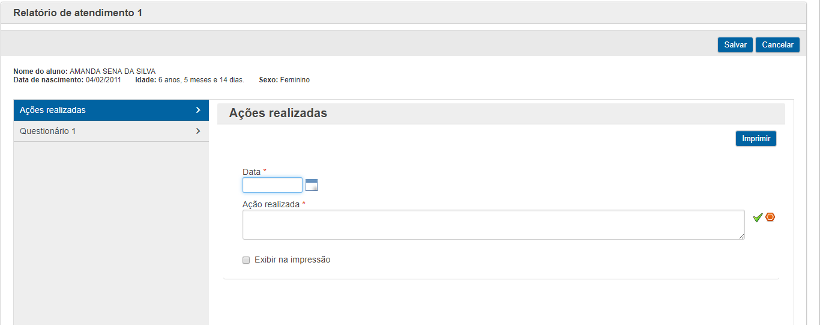Click the Imprimir button
This screenshot has width=820, height=325.
point(756,139)
